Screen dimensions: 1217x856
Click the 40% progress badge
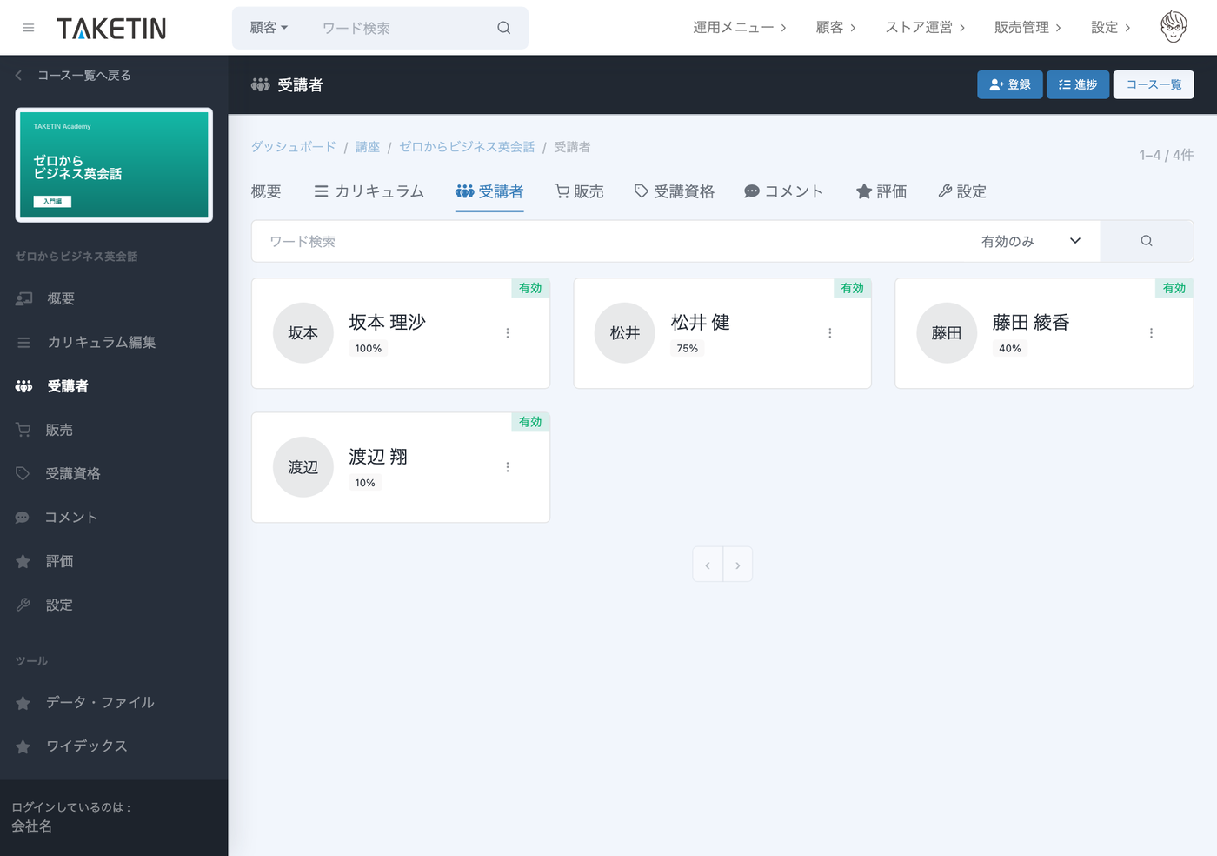[1010, 348]
